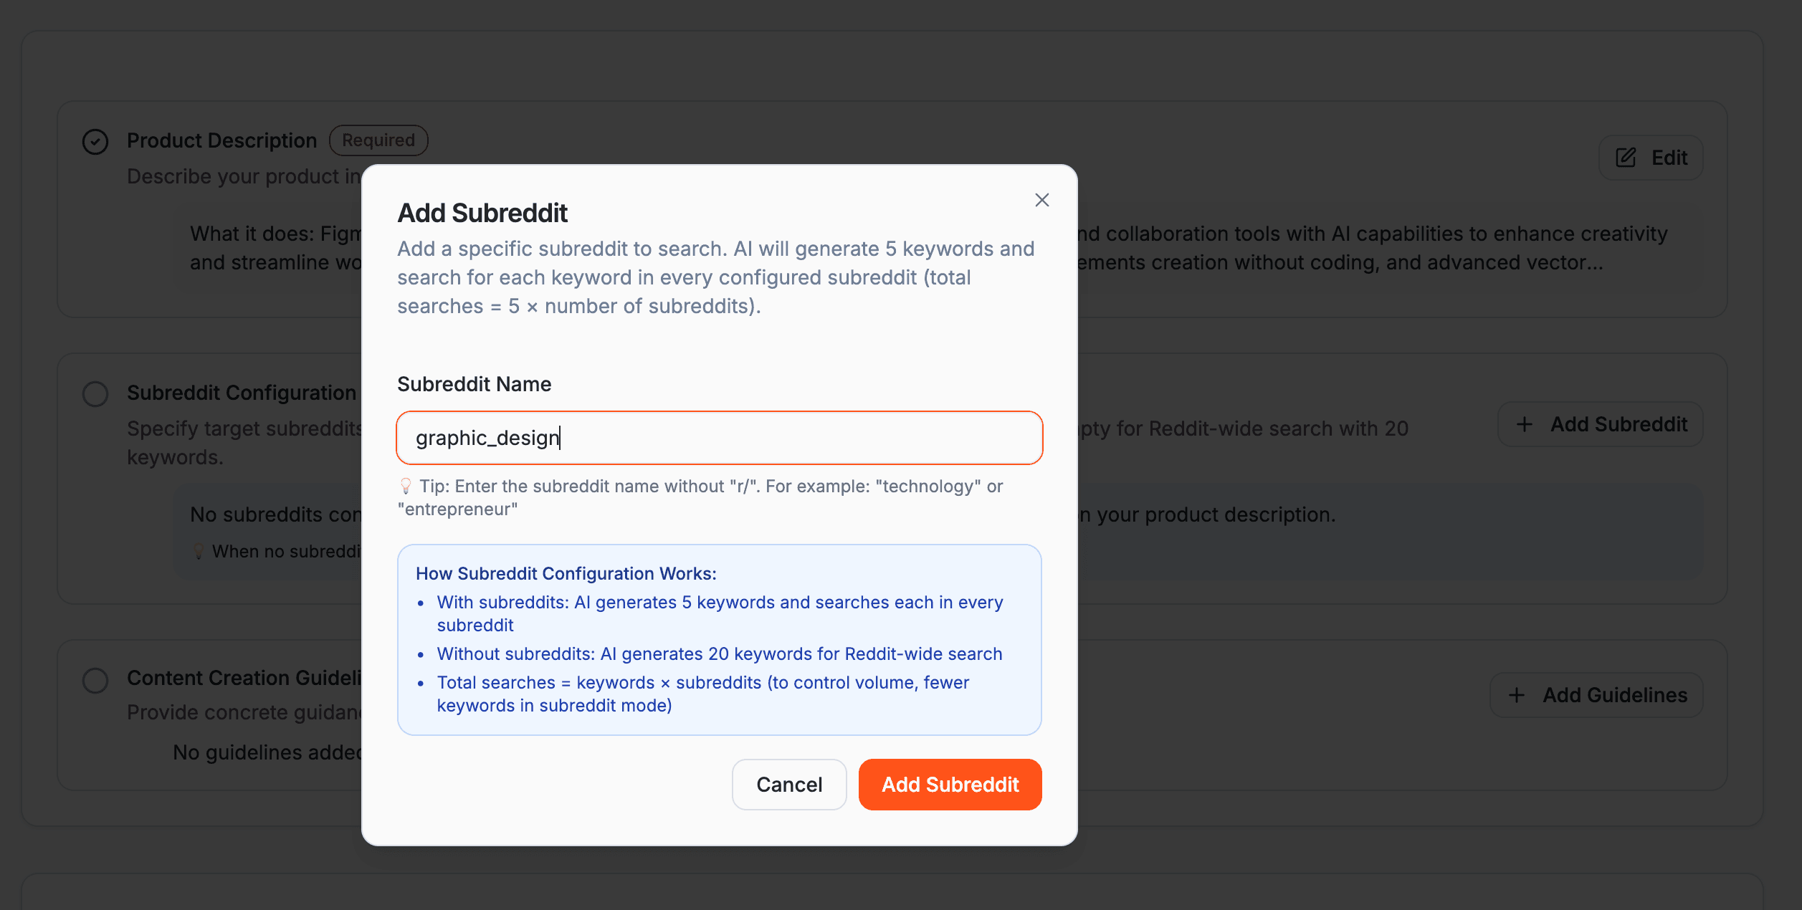Click the Subreddit Configuration section heading

242,393
